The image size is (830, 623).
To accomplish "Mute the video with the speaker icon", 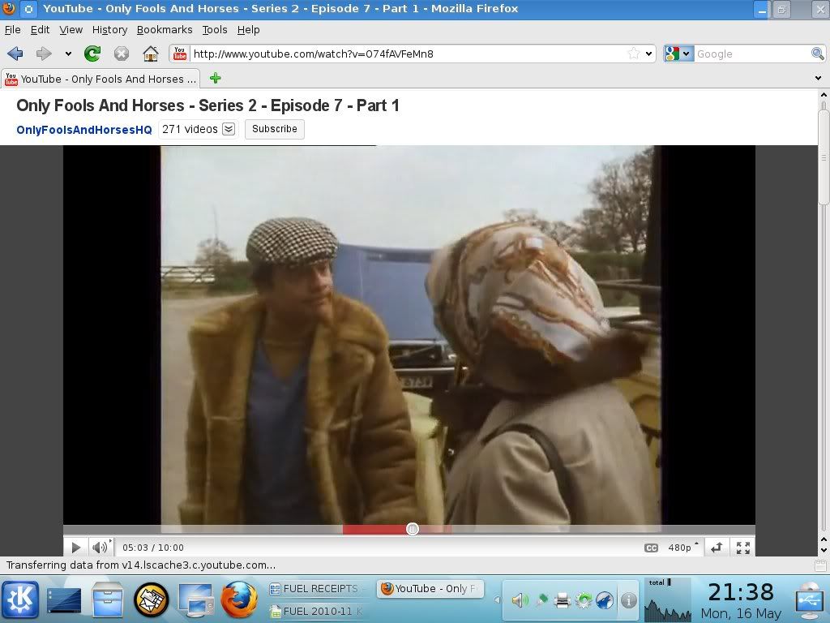I will (100, 548).
